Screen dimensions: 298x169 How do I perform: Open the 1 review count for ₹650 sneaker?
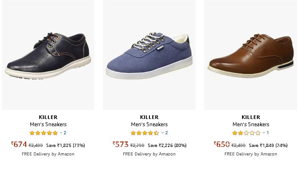(268, 133)
